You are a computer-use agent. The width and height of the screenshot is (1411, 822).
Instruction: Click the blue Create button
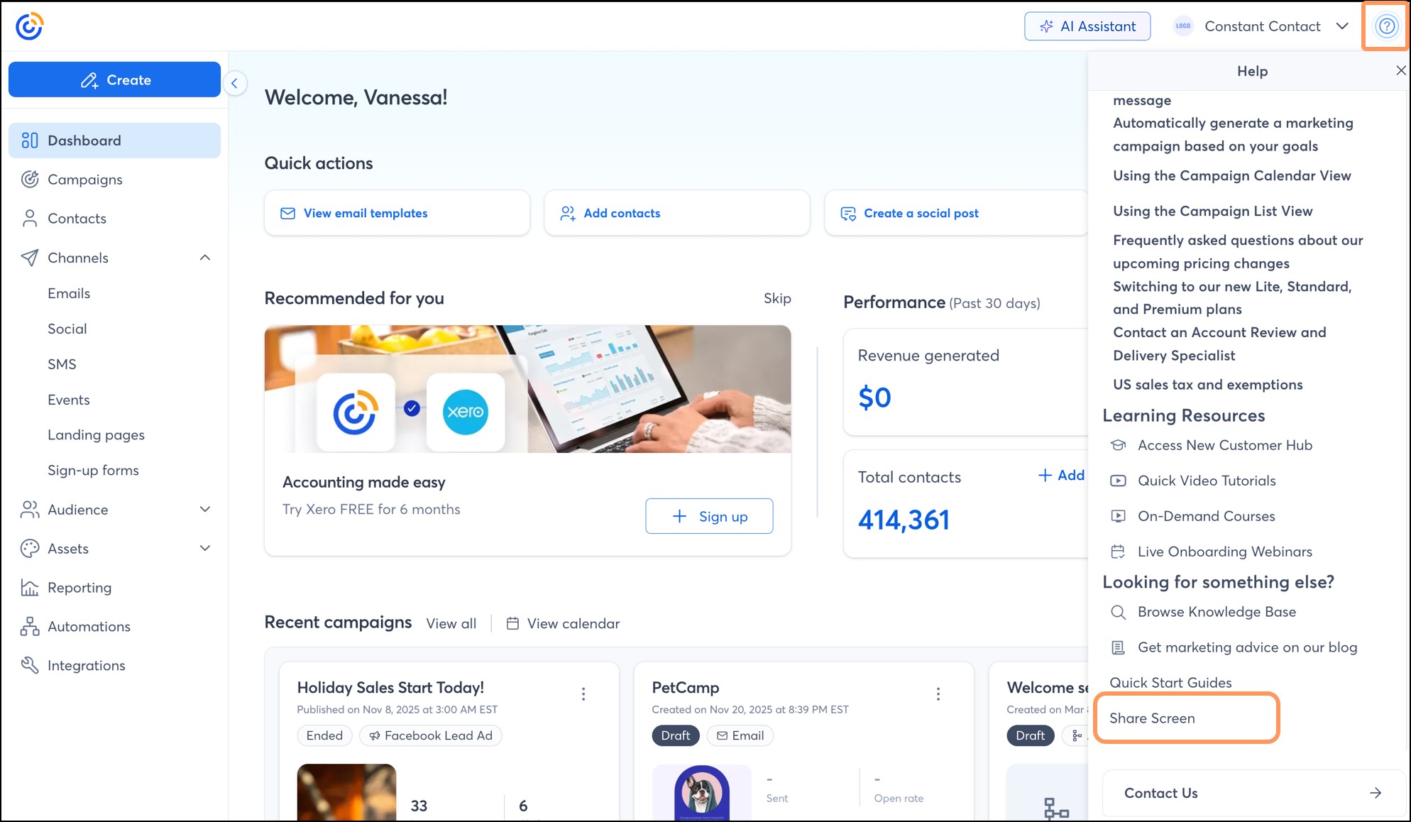click(x=114, y=80)
